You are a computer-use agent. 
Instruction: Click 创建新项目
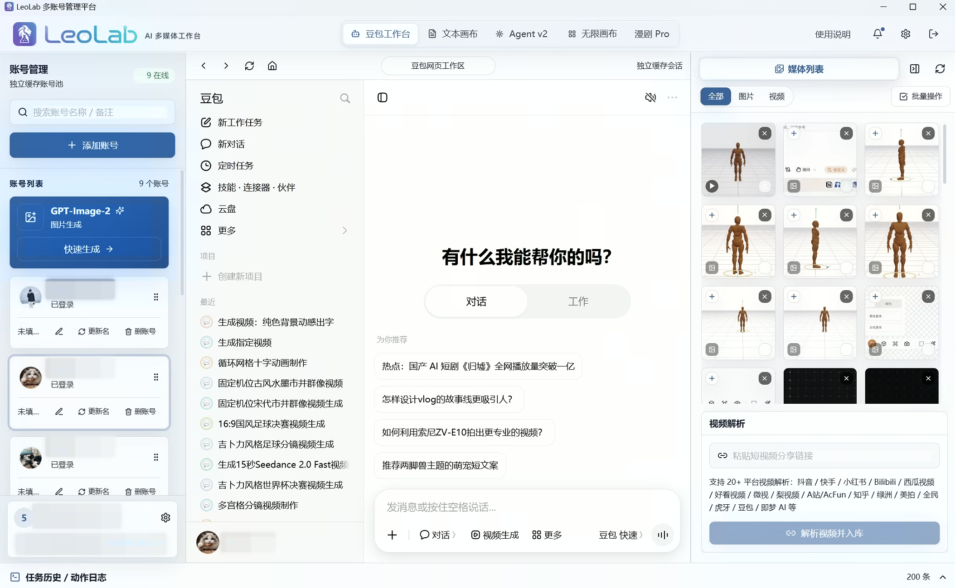(232, 276)
